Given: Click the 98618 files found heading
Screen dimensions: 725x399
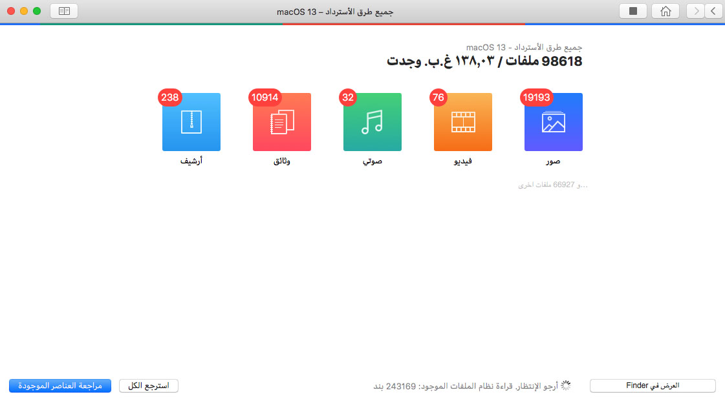Looking at the screenshot, I should 484,61.
